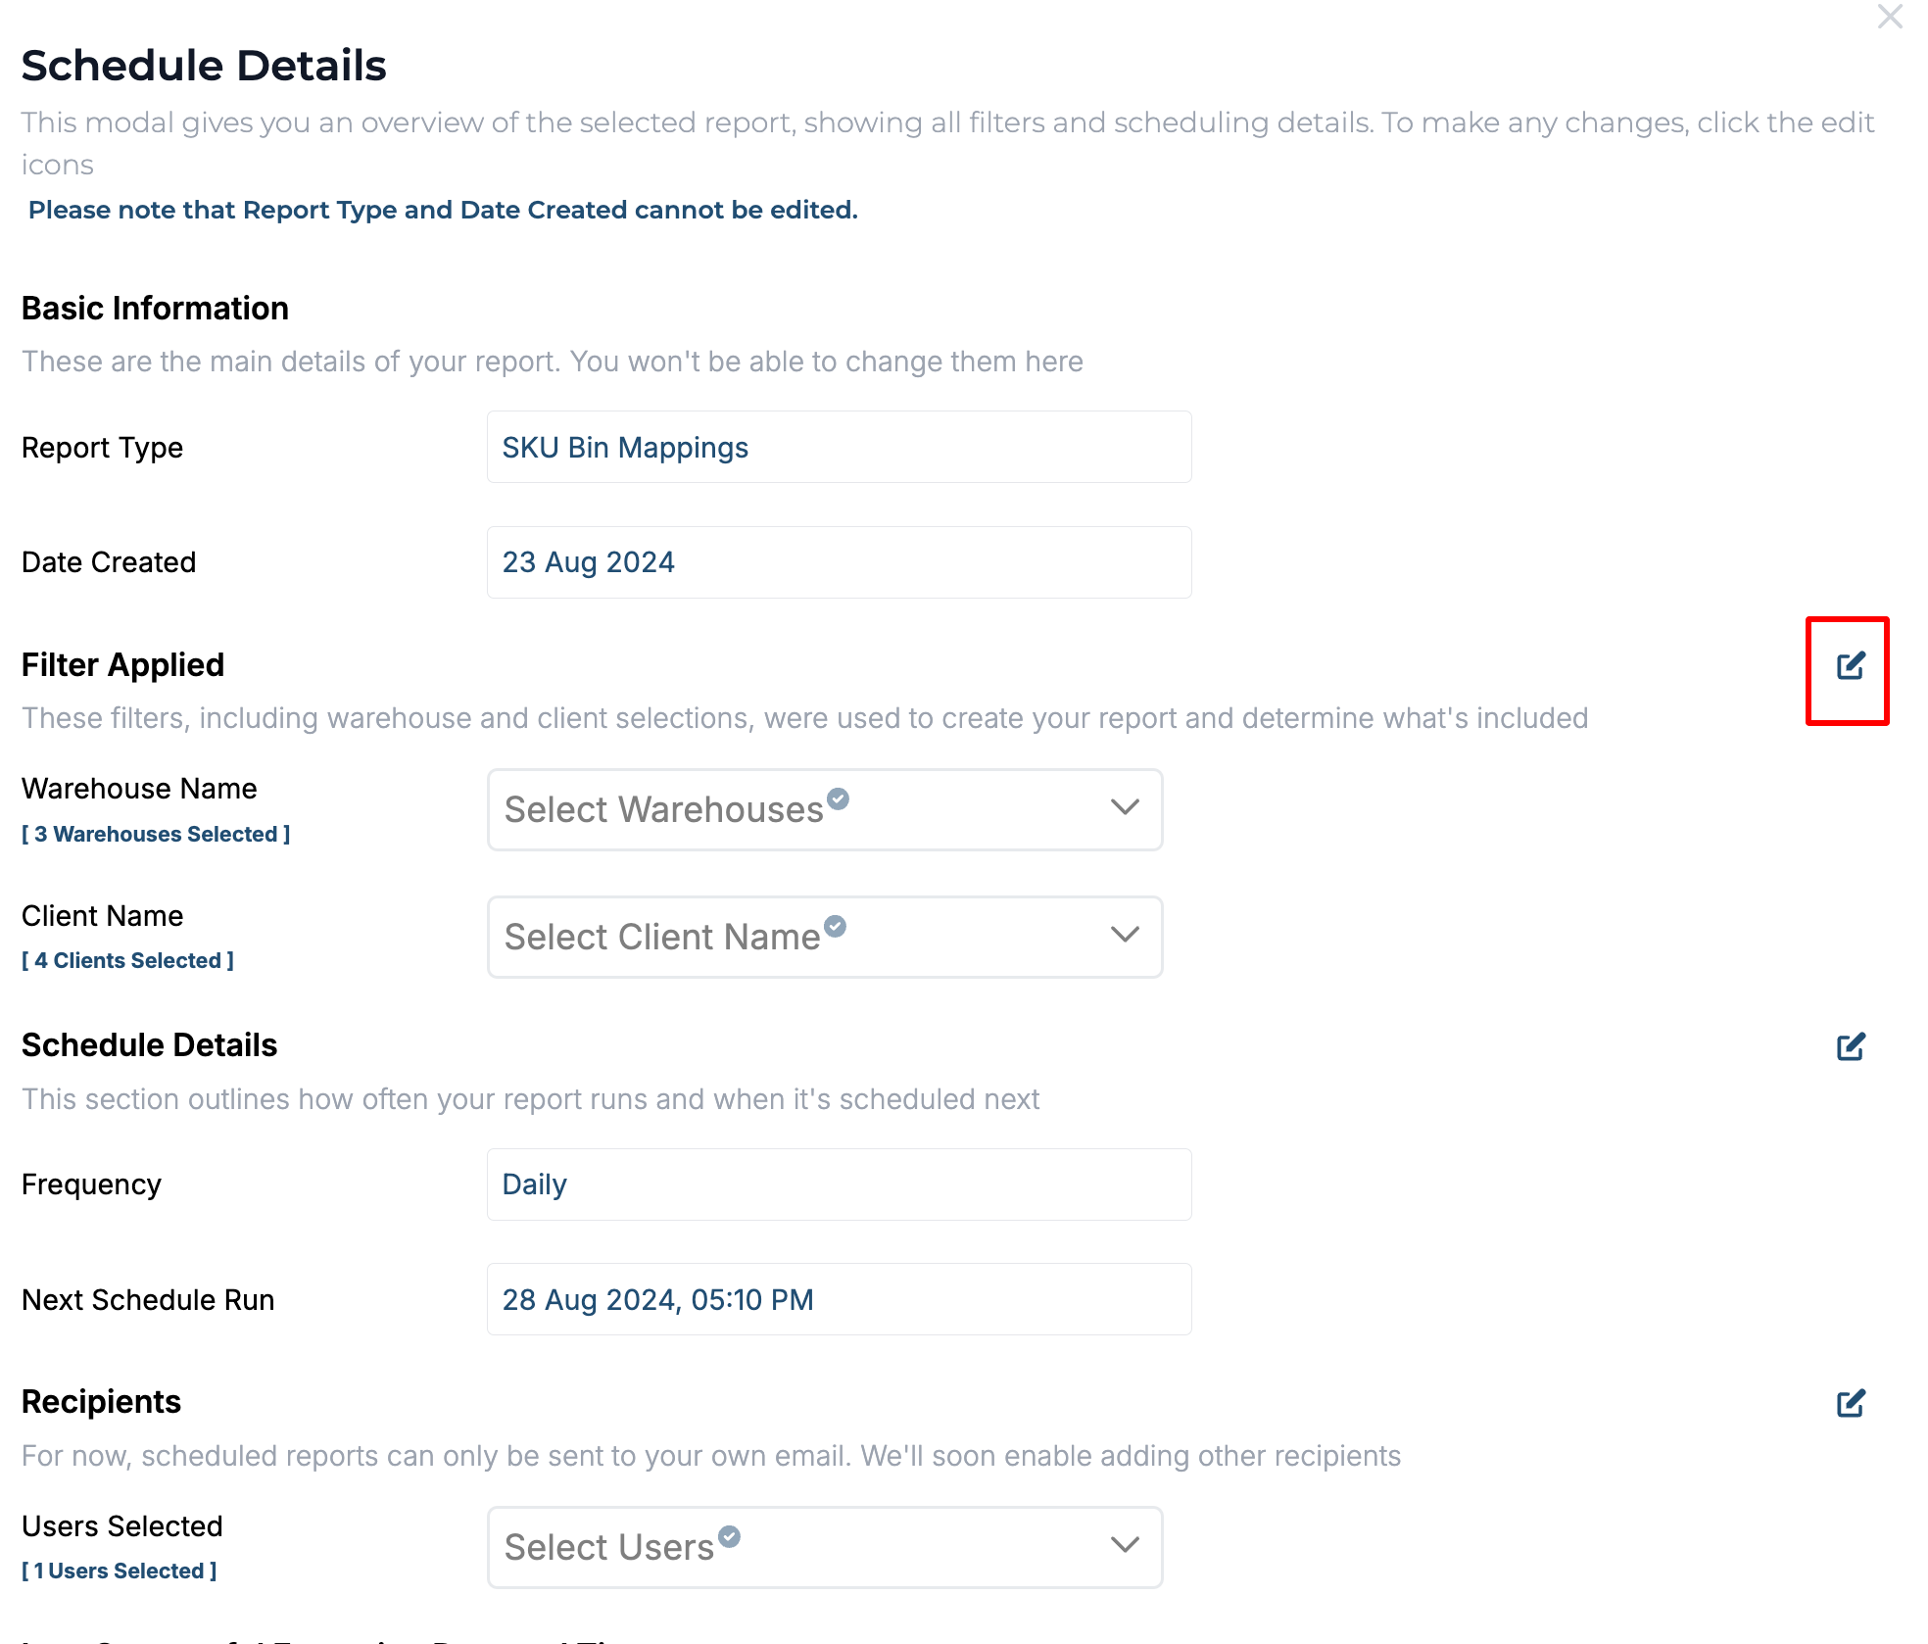1928x1644 pixels.
Task: Edit the Schedule Details section
Action: point(1850,1046)
